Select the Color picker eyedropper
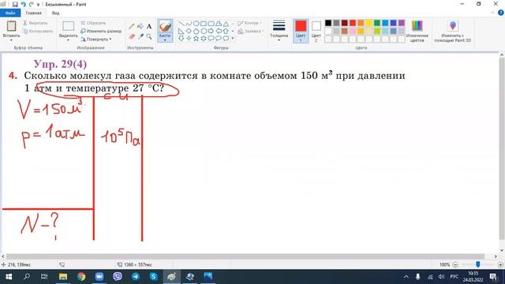 pos(140,36)
